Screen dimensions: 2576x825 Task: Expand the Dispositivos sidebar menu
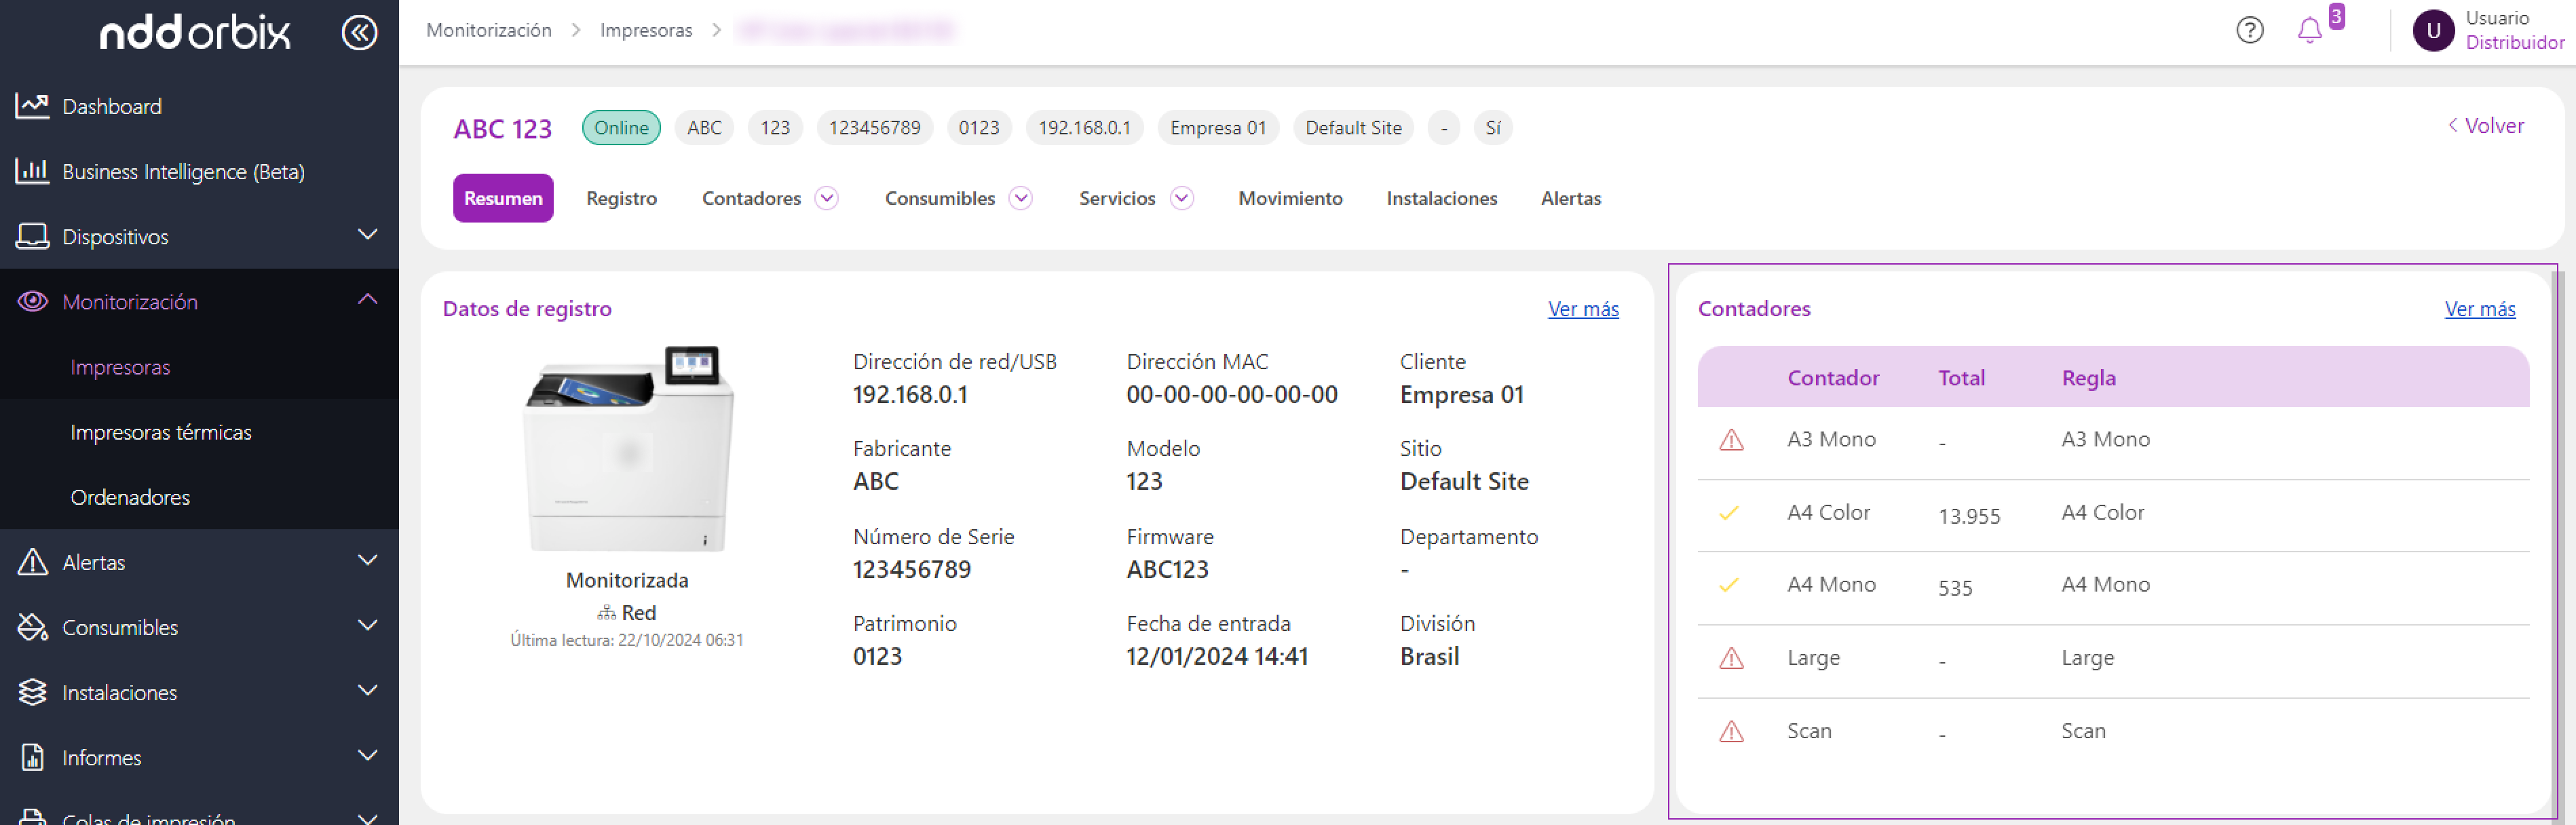point(367,235)
